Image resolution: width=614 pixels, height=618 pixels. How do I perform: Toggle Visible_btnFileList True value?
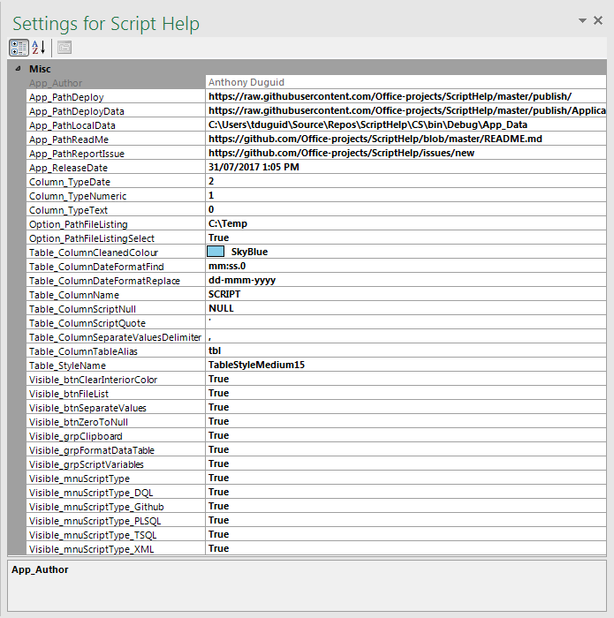point(406,394)
